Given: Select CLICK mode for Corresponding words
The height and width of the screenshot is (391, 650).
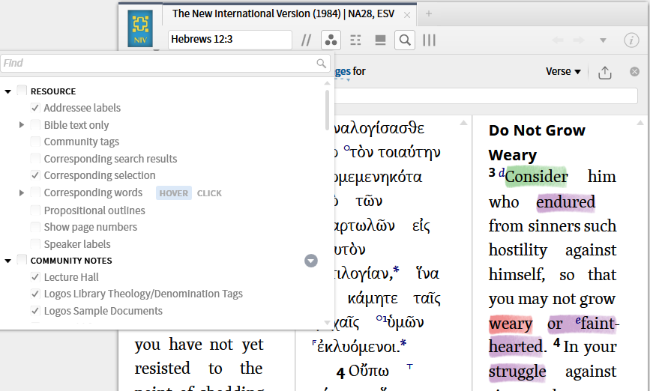Looking at the screenshot, I should coord(209,193).
